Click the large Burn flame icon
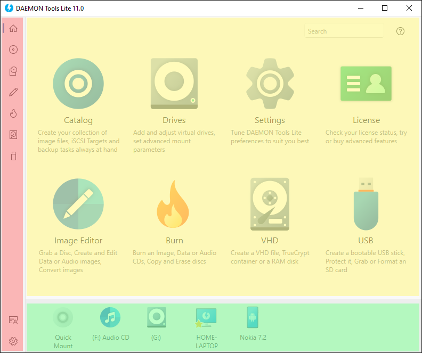 (173, 204)
